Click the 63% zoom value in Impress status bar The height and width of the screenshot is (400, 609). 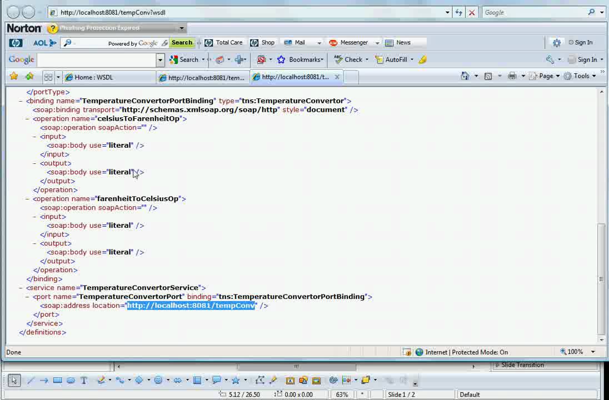click(342, 394)
